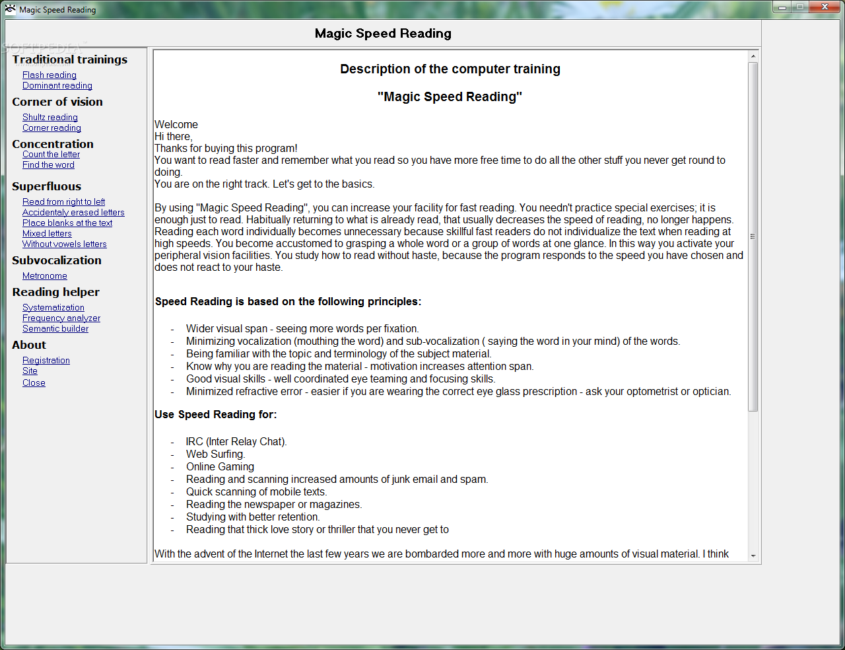Click 'Good visual skills' principle line
This screenshot has height=650, width=845.
point(341,379)
